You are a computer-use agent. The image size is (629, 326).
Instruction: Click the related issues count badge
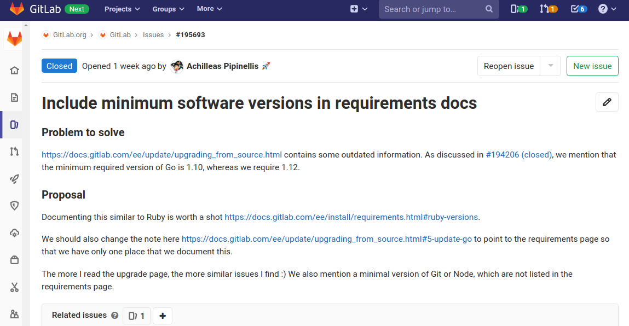(136, 316)
